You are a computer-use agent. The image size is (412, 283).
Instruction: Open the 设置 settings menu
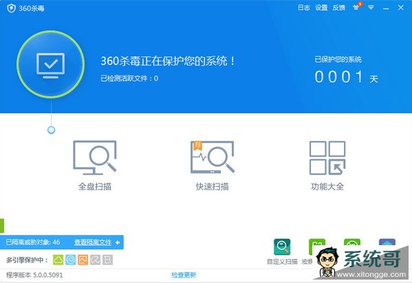(x=321, y=8)
